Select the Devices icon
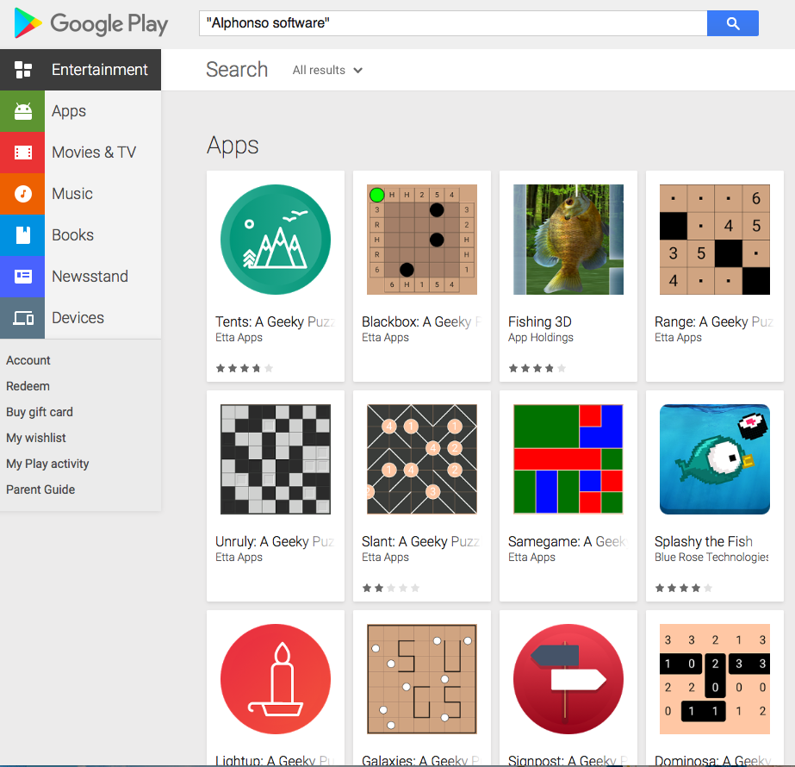This screenshot has height=767, width=795. pyautogui.click(x=22, y=318)
